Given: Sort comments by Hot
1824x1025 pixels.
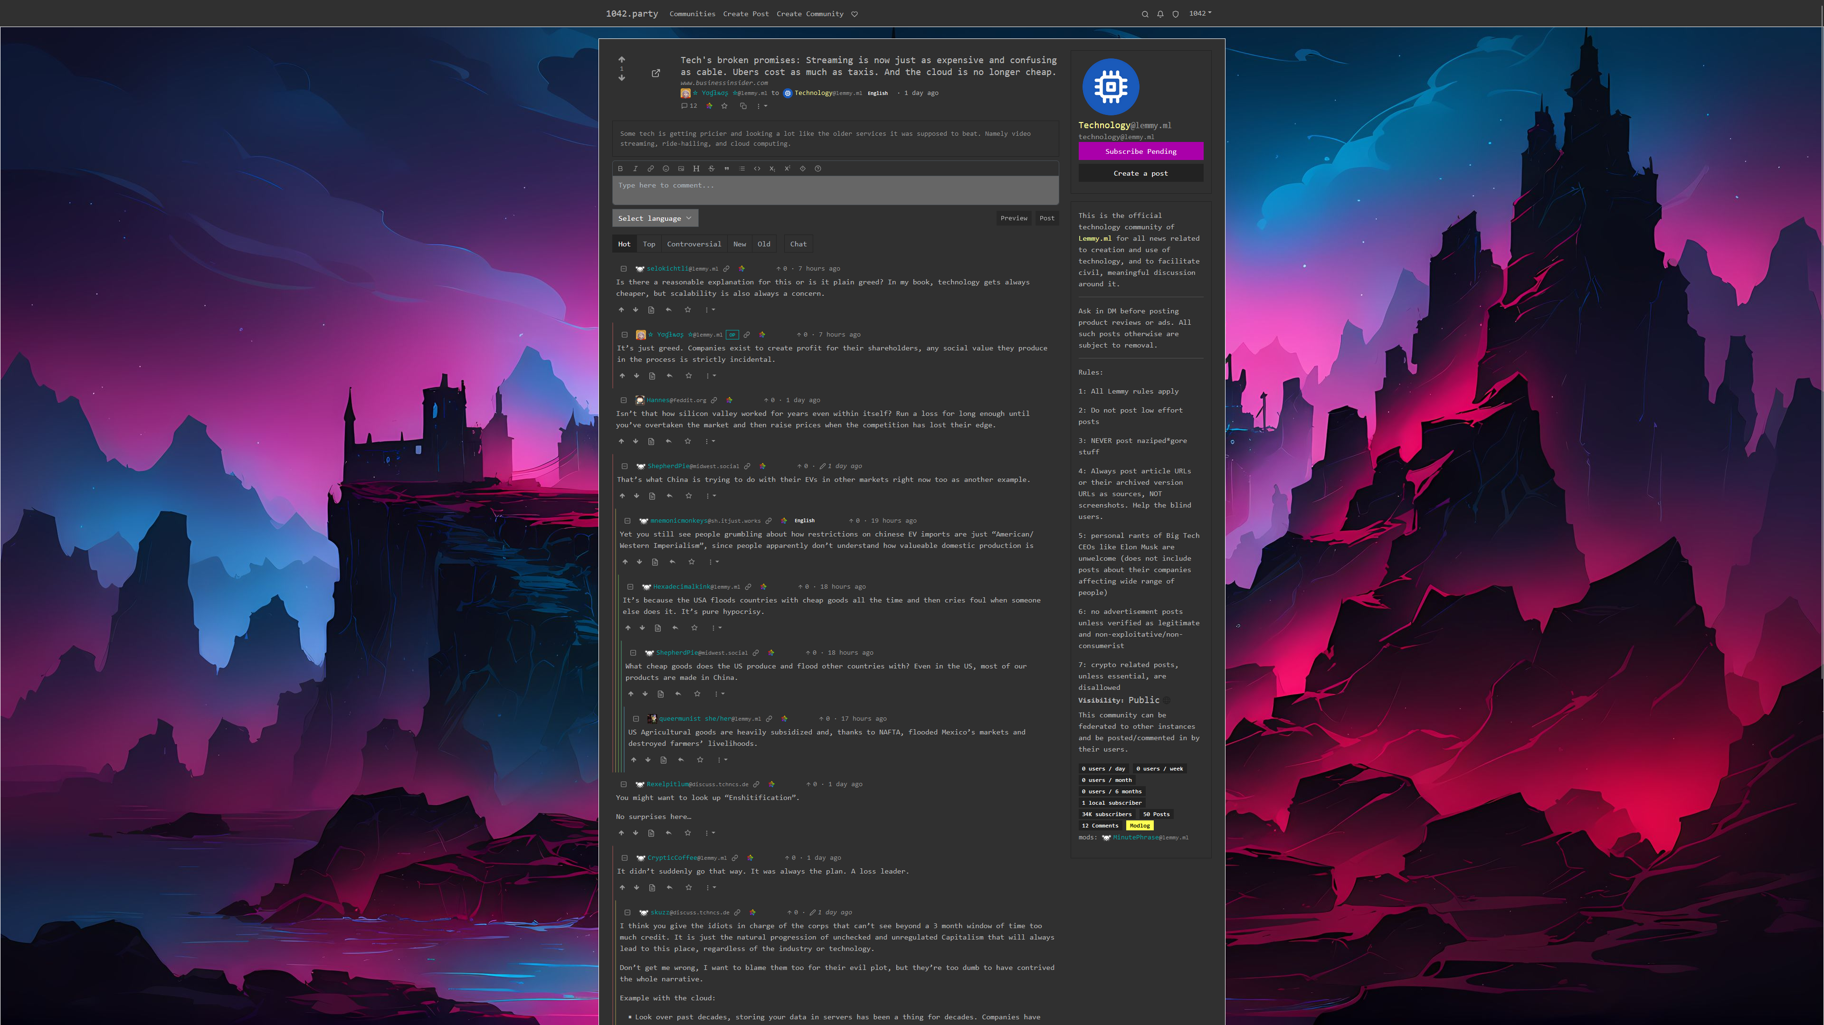Looking at the screenshot, I should pos(624,244).
